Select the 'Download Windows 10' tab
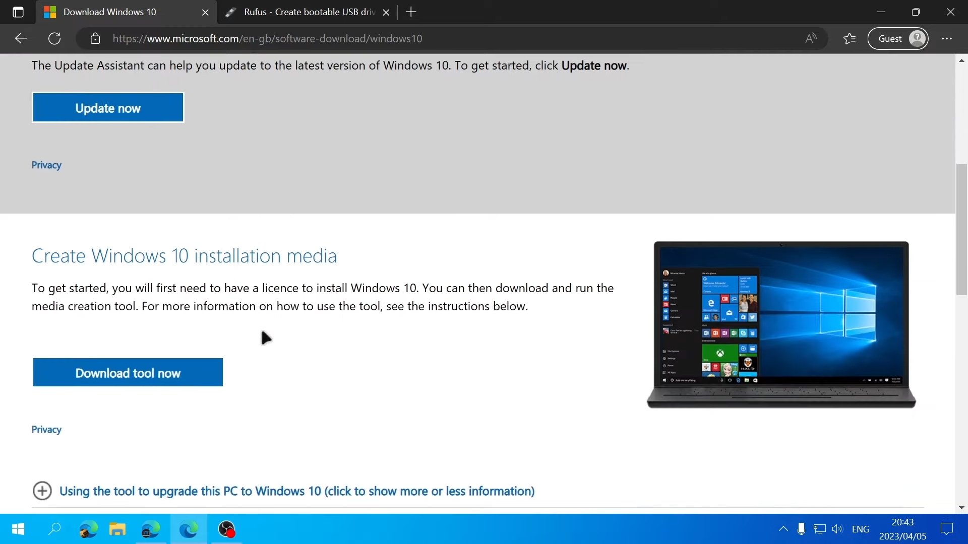The width and height of the screenshot is (968, 544). click(111, 12)
